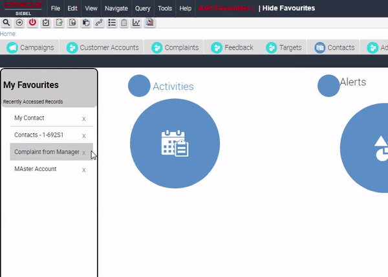Screen dimensions: 388x277
Task: Open the MAster Account favourite
Action: tap(36, 169)
